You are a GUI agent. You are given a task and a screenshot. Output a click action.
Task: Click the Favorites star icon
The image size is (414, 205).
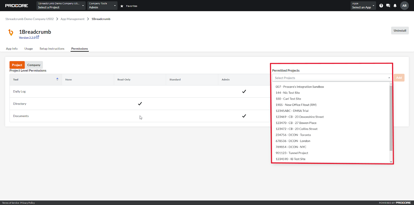coord(122,6)
